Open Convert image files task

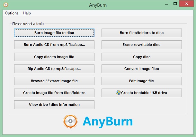[142, 69]
